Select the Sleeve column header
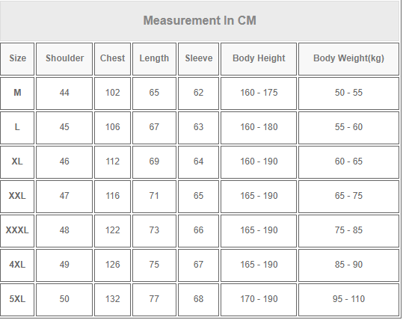 (x=198, y=59)
